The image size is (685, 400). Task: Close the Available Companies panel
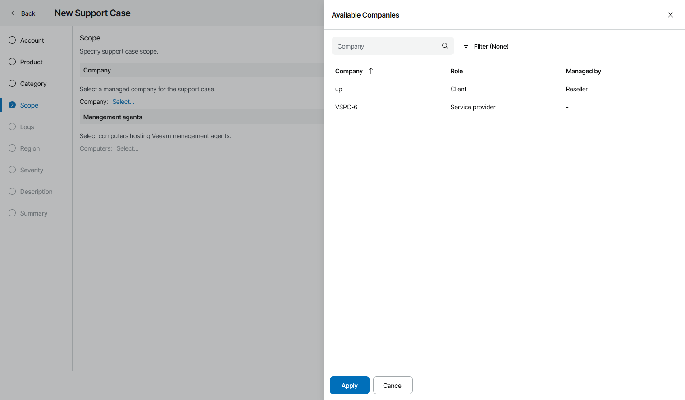pos(670,15)
